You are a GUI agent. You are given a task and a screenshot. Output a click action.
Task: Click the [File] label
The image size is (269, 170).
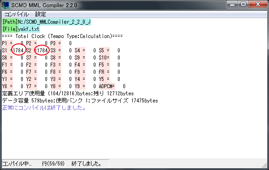10,29
